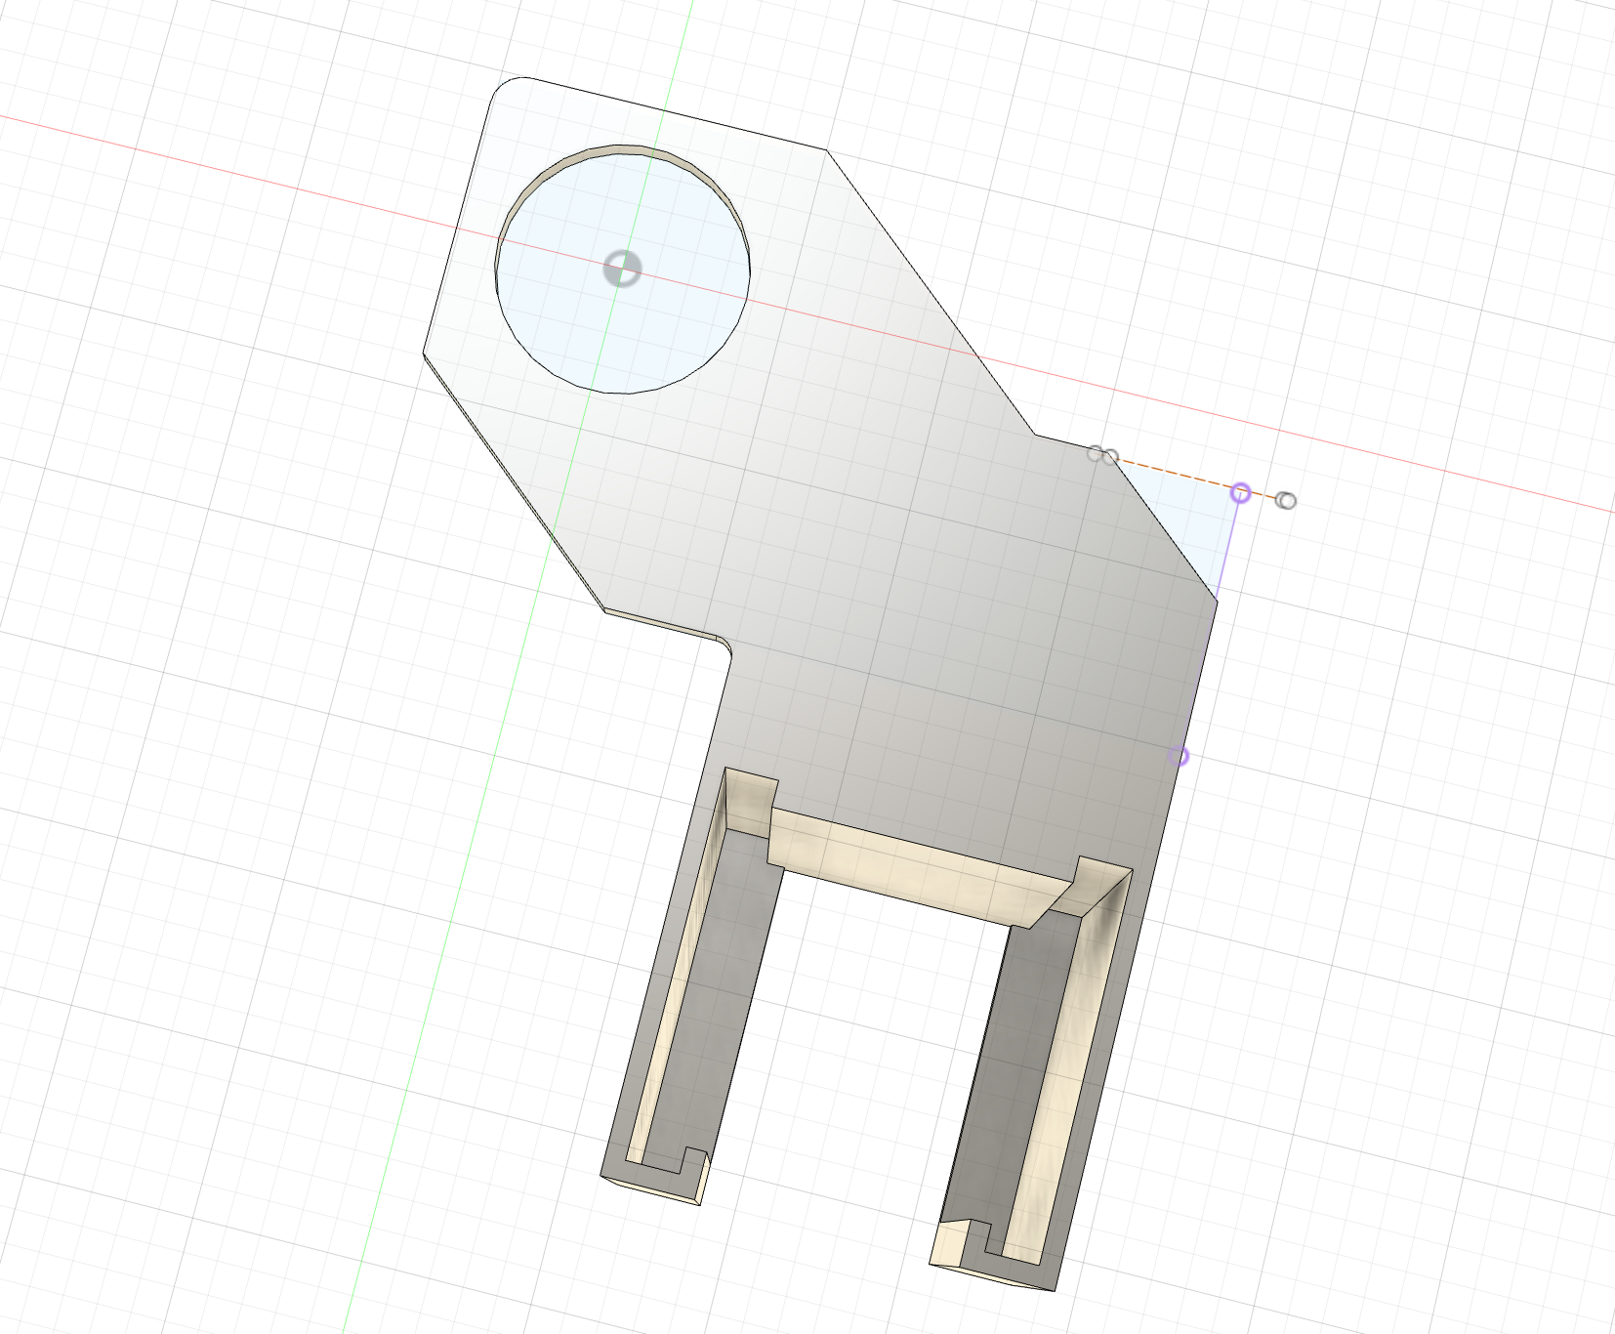This screenshot has height=1334, width=1615.
Task: Select the solid purple sketch line
Action: coord(1228,547)
